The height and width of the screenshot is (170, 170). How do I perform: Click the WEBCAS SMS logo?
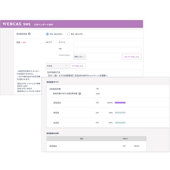coord(16,24)
